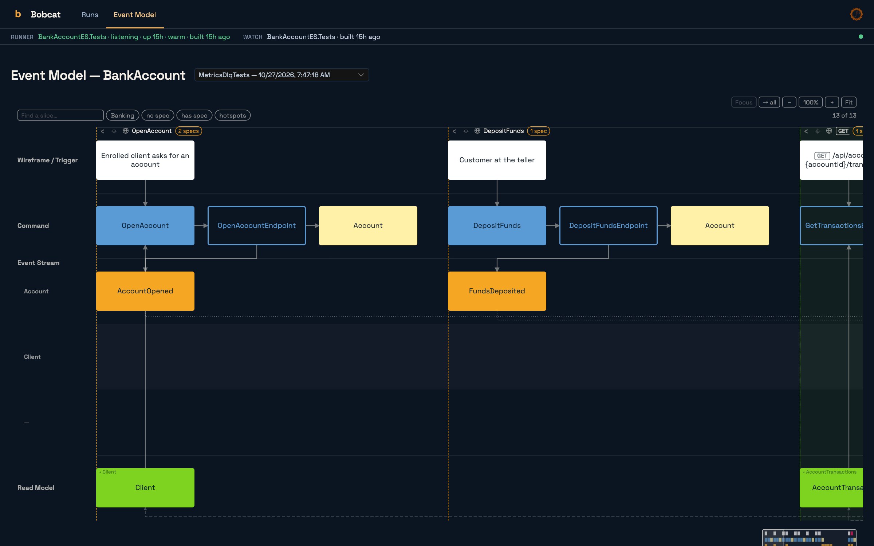Open the user avatar in top-right corner
874x546 pixels.
tap(856, 14)
